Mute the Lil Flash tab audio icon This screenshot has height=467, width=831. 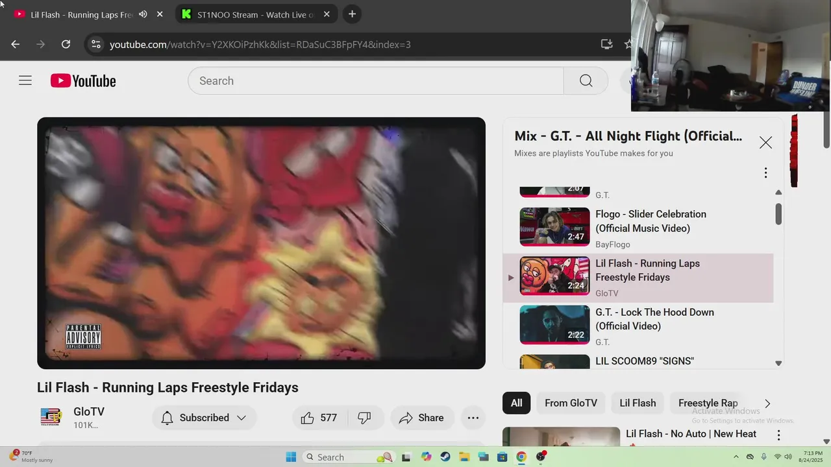(143, 14)
